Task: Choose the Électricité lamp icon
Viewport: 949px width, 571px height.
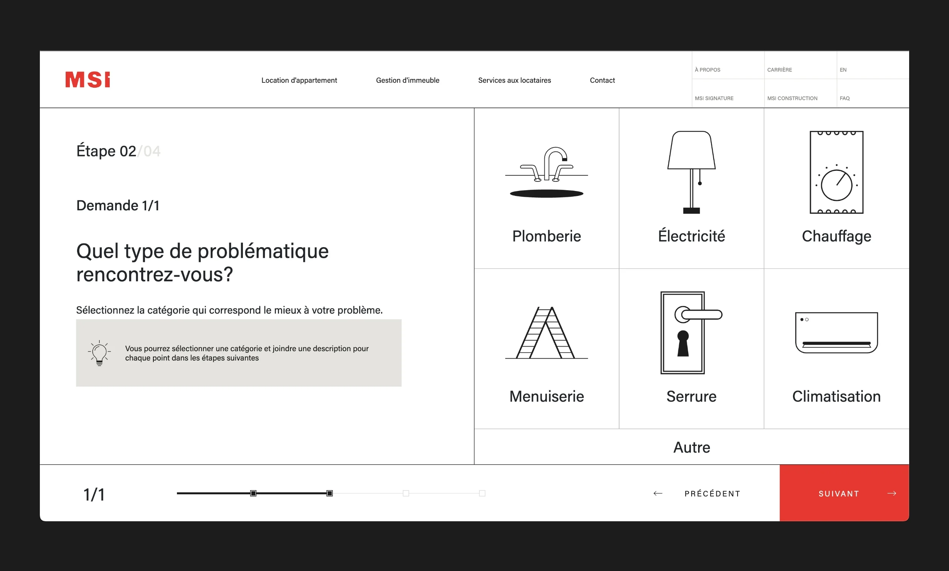Action: (x=691, y=172)
